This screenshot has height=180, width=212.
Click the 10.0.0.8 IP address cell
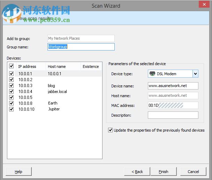coord(25,103)
